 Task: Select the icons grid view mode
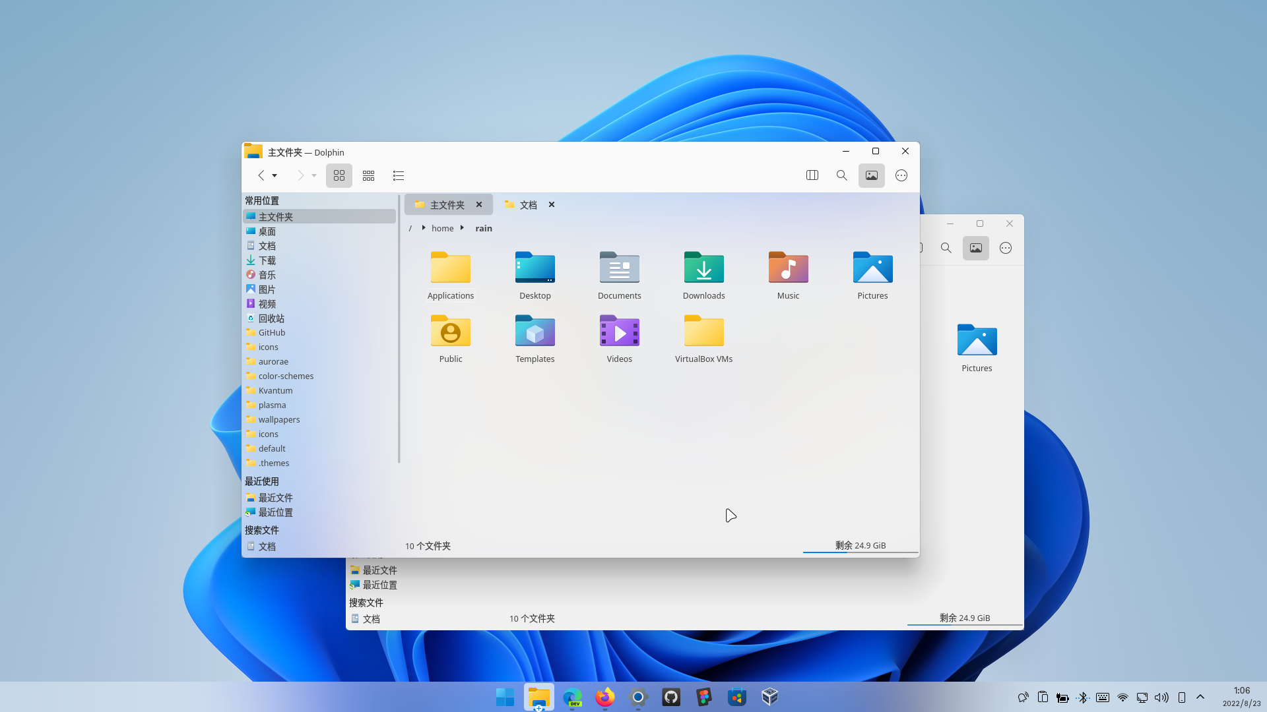(339, 175)
